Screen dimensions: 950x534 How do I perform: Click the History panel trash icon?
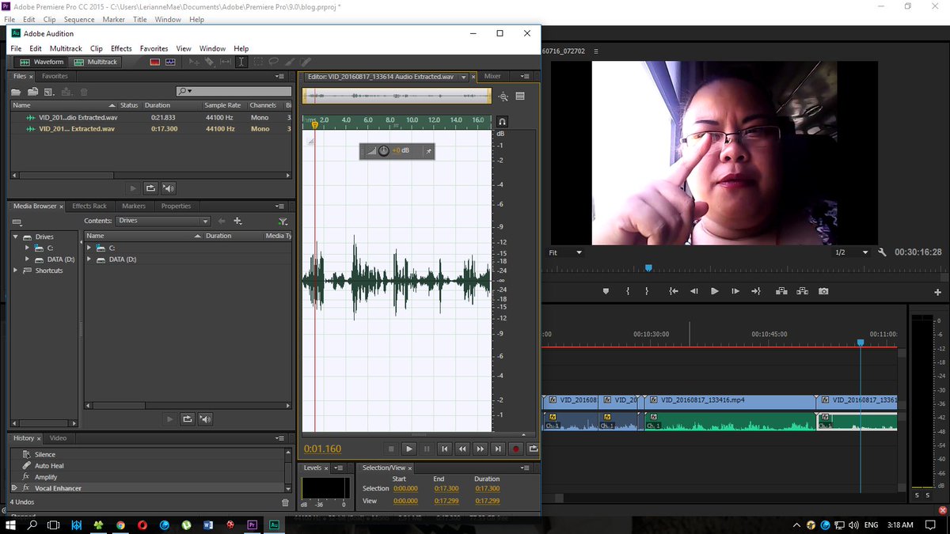point(285,502)
